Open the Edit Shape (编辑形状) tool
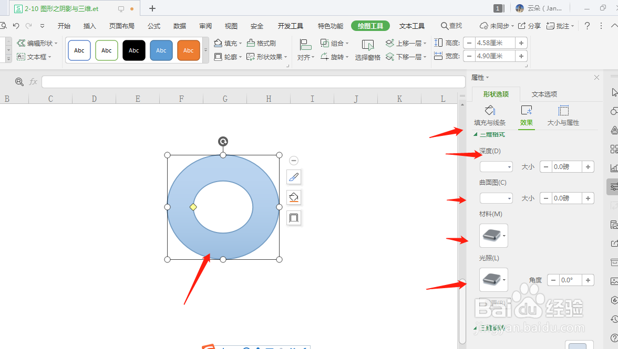The height and width of the screenshot is (349, 618). [x=37, y=43]
